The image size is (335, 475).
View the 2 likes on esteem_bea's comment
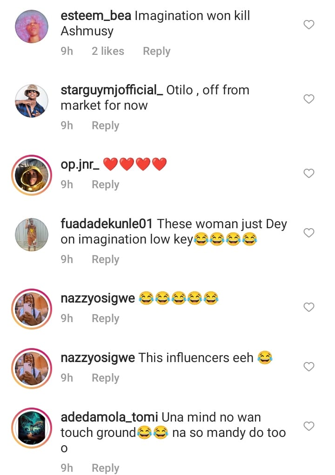(107, 51)
